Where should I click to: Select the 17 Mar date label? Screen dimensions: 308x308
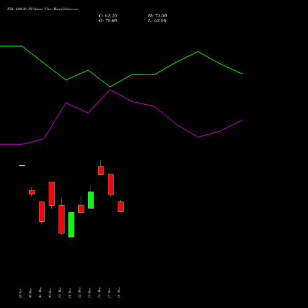(109, 293)
